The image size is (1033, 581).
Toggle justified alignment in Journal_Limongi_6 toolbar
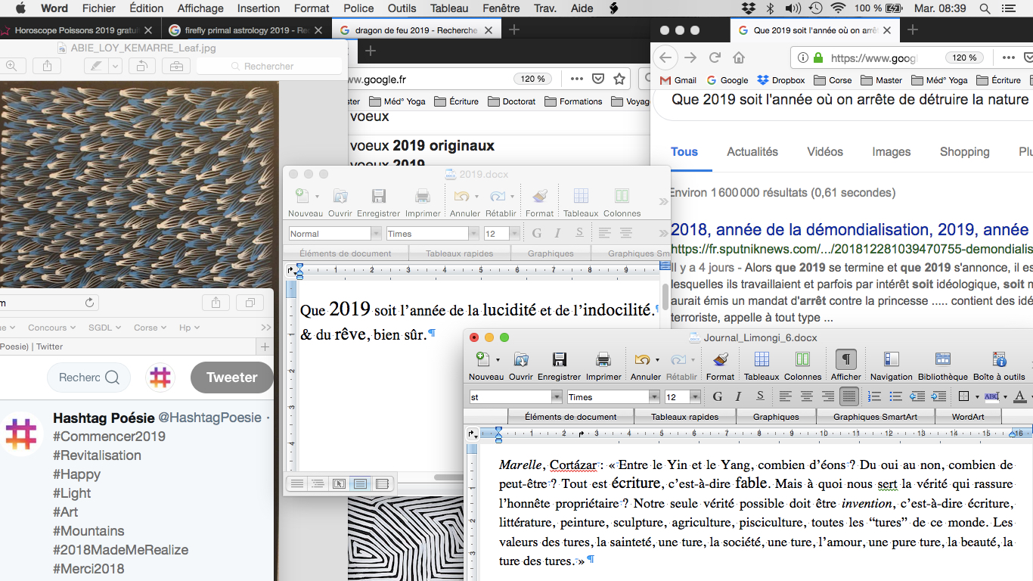click(x=849, y=396)
